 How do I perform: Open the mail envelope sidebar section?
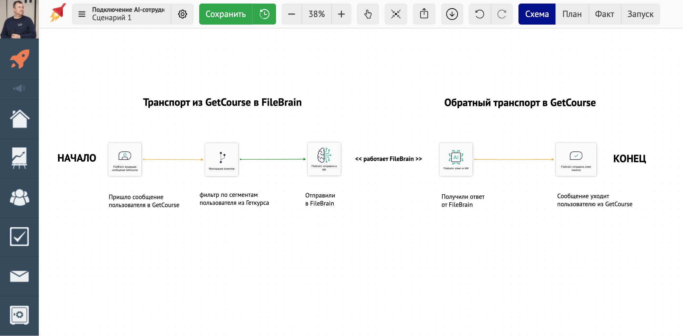pyautogui.click(x=19, y=276)
